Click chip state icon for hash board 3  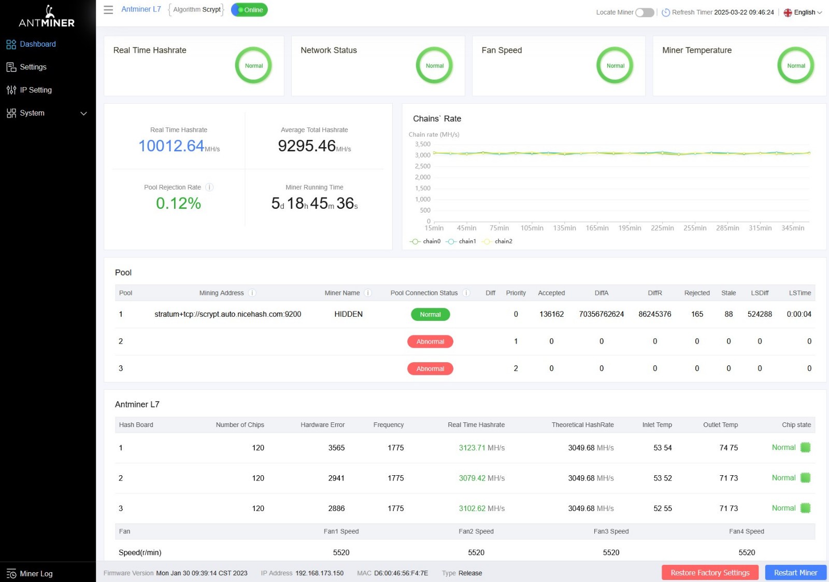point(805,508)
